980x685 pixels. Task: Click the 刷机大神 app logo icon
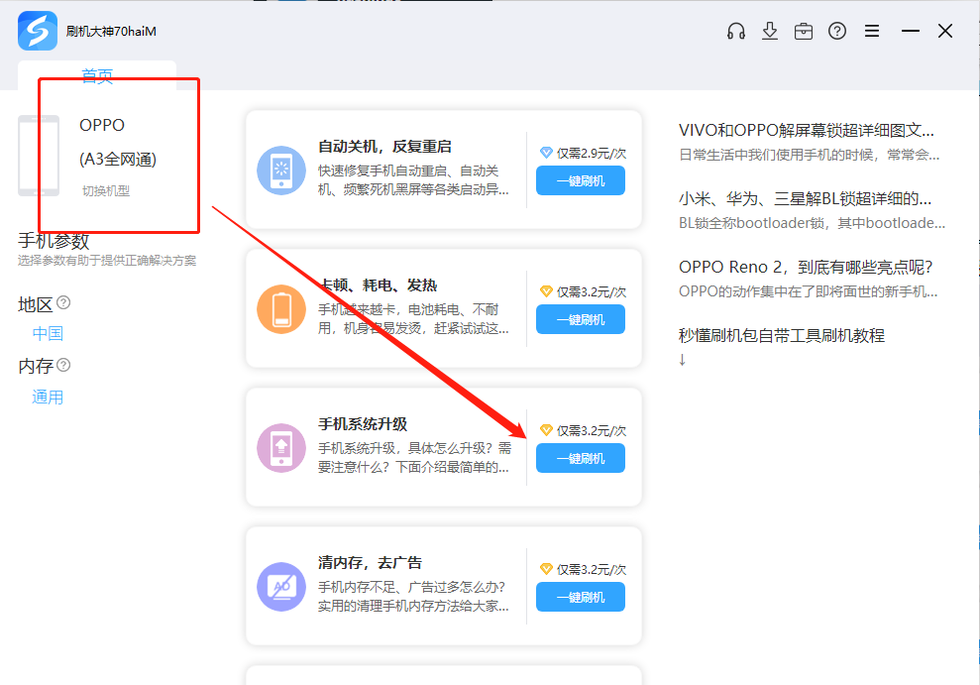pyautogui.click(x=38, y=31)
